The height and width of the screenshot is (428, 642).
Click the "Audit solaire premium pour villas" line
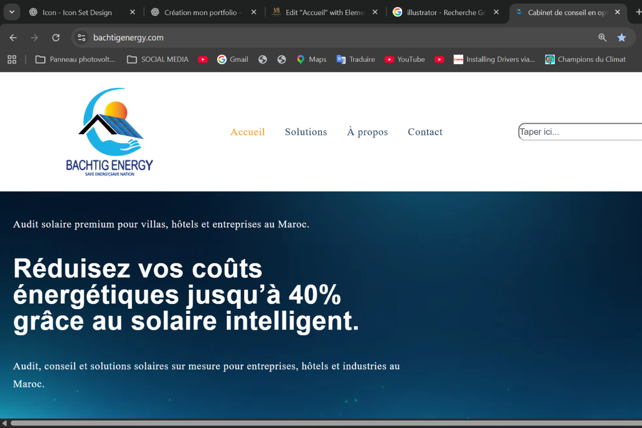161,224
